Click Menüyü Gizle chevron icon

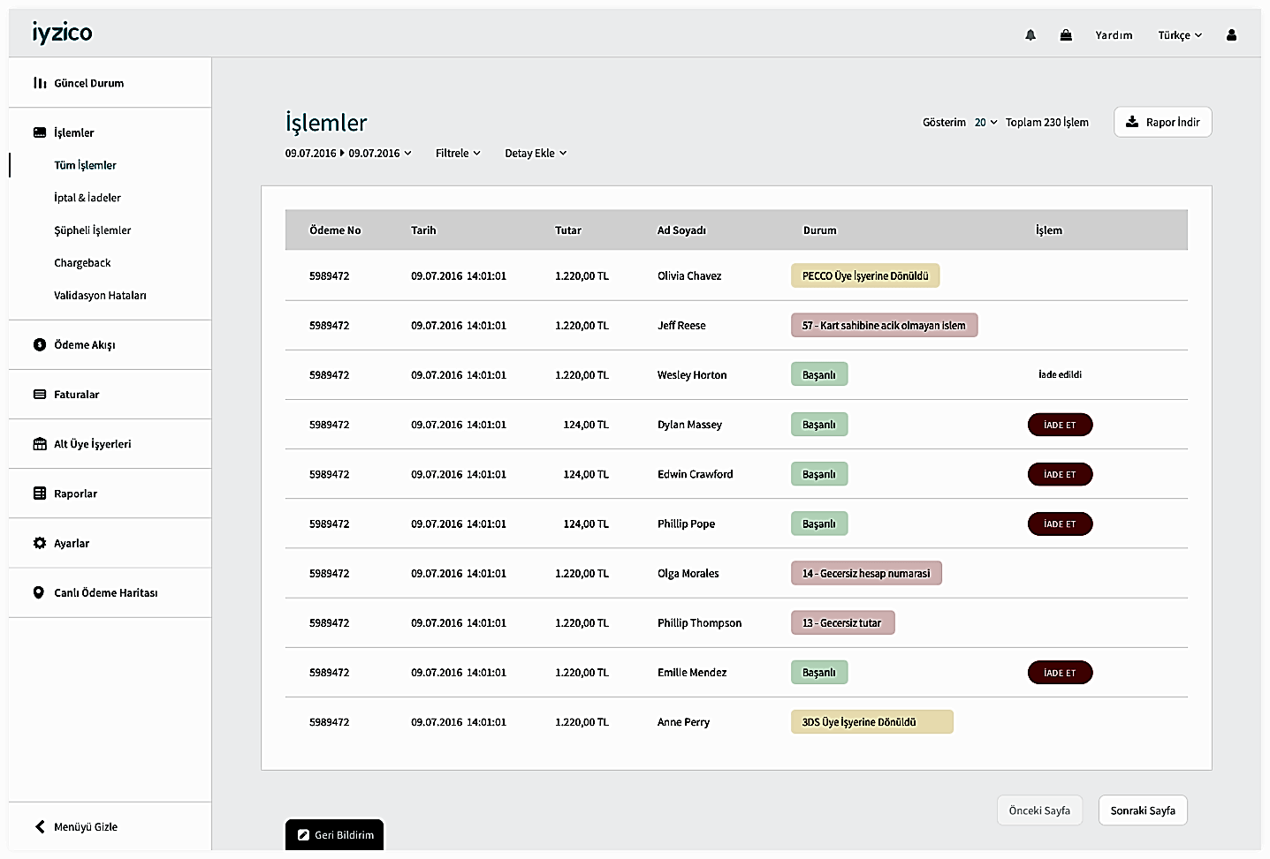point(40,826)
